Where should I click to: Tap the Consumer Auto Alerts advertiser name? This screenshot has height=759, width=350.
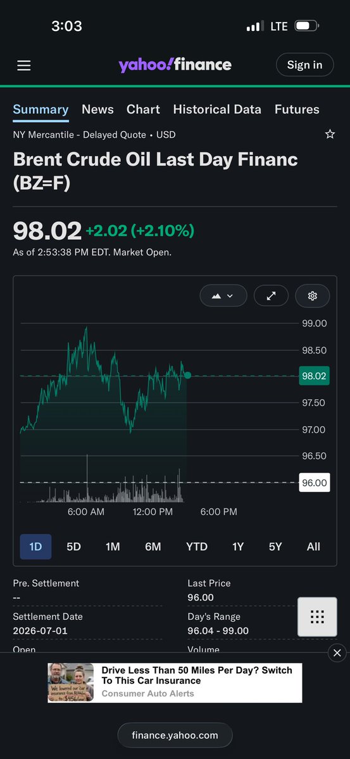coord(148,693)
